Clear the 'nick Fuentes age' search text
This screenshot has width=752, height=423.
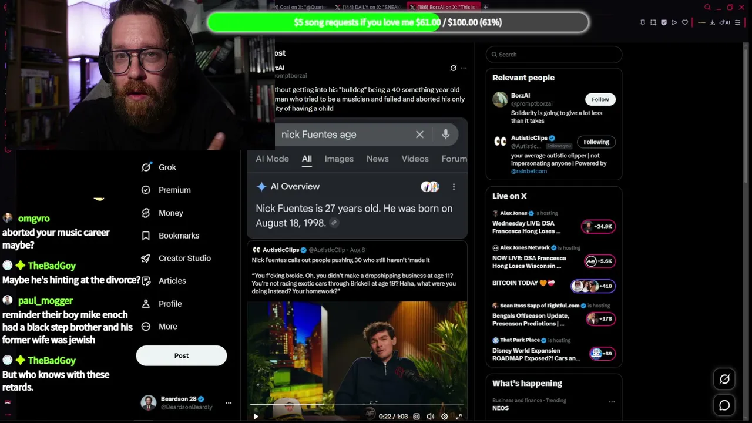click(x=419, y=135)
